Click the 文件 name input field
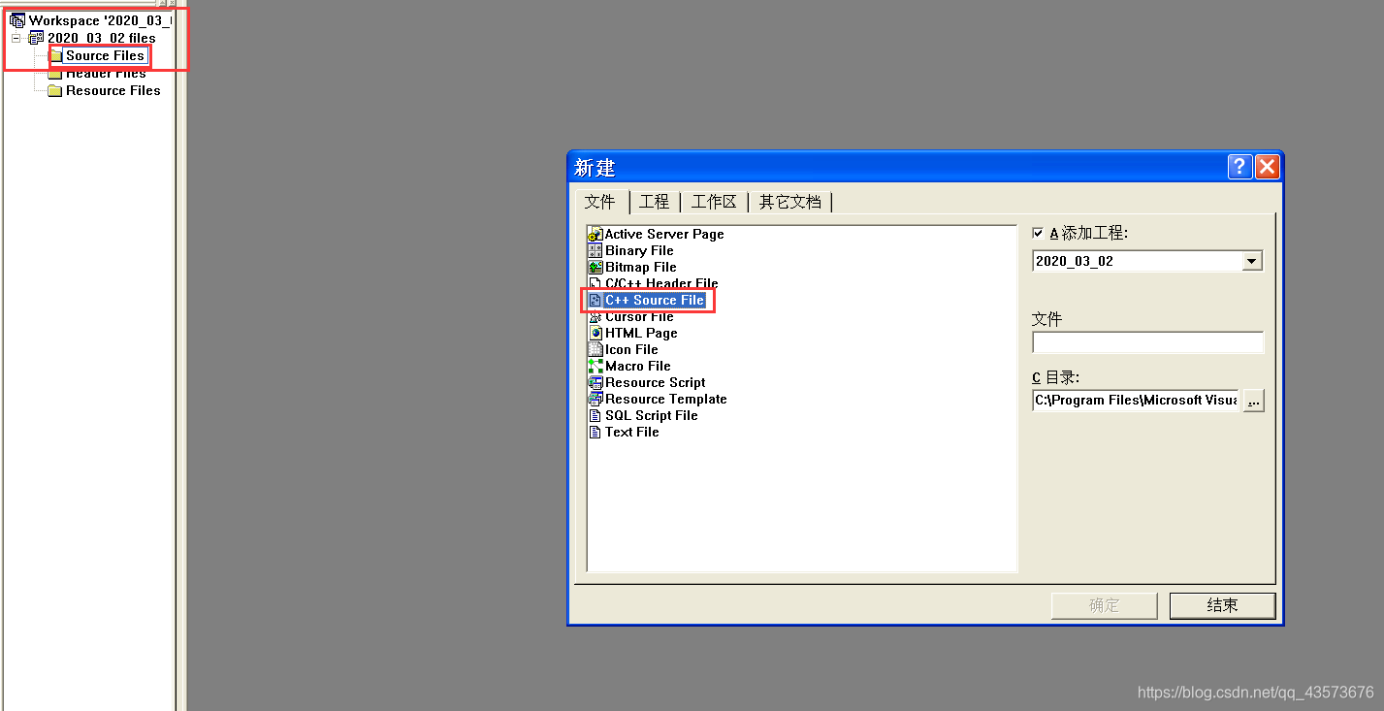Screen dimensions: 1384x711 [x=1148, y=342]
